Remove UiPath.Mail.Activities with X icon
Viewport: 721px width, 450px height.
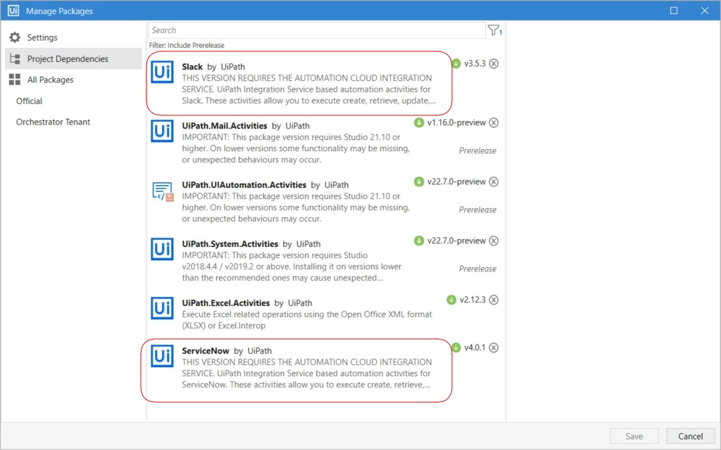(494, 122)
